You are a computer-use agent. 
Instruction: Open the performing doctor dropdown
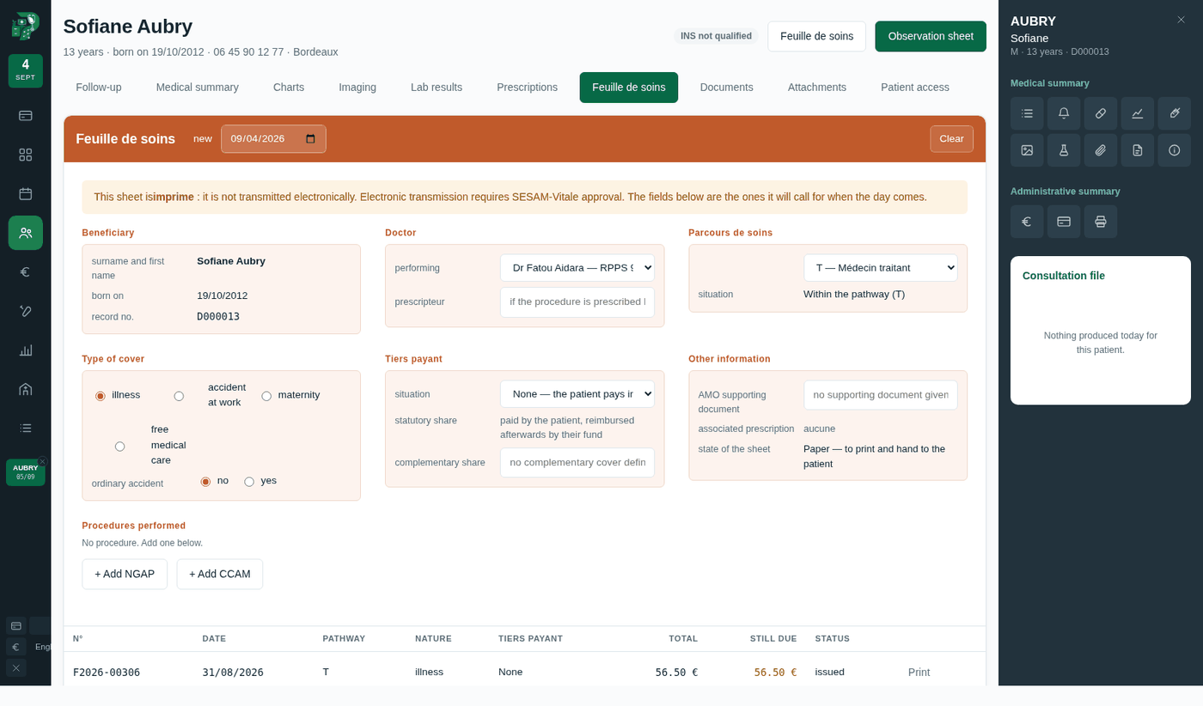[x=577, y=268]
